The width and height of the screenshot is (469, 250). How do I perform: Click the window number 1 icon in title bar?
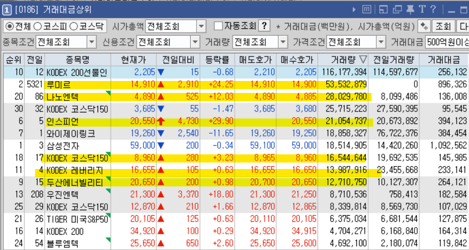[7, 10]
